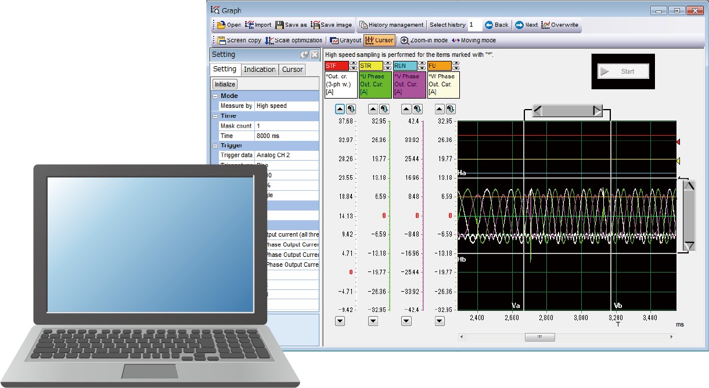
Task: Collapse the Mode settings section
Action: click(x=215, y=96)
